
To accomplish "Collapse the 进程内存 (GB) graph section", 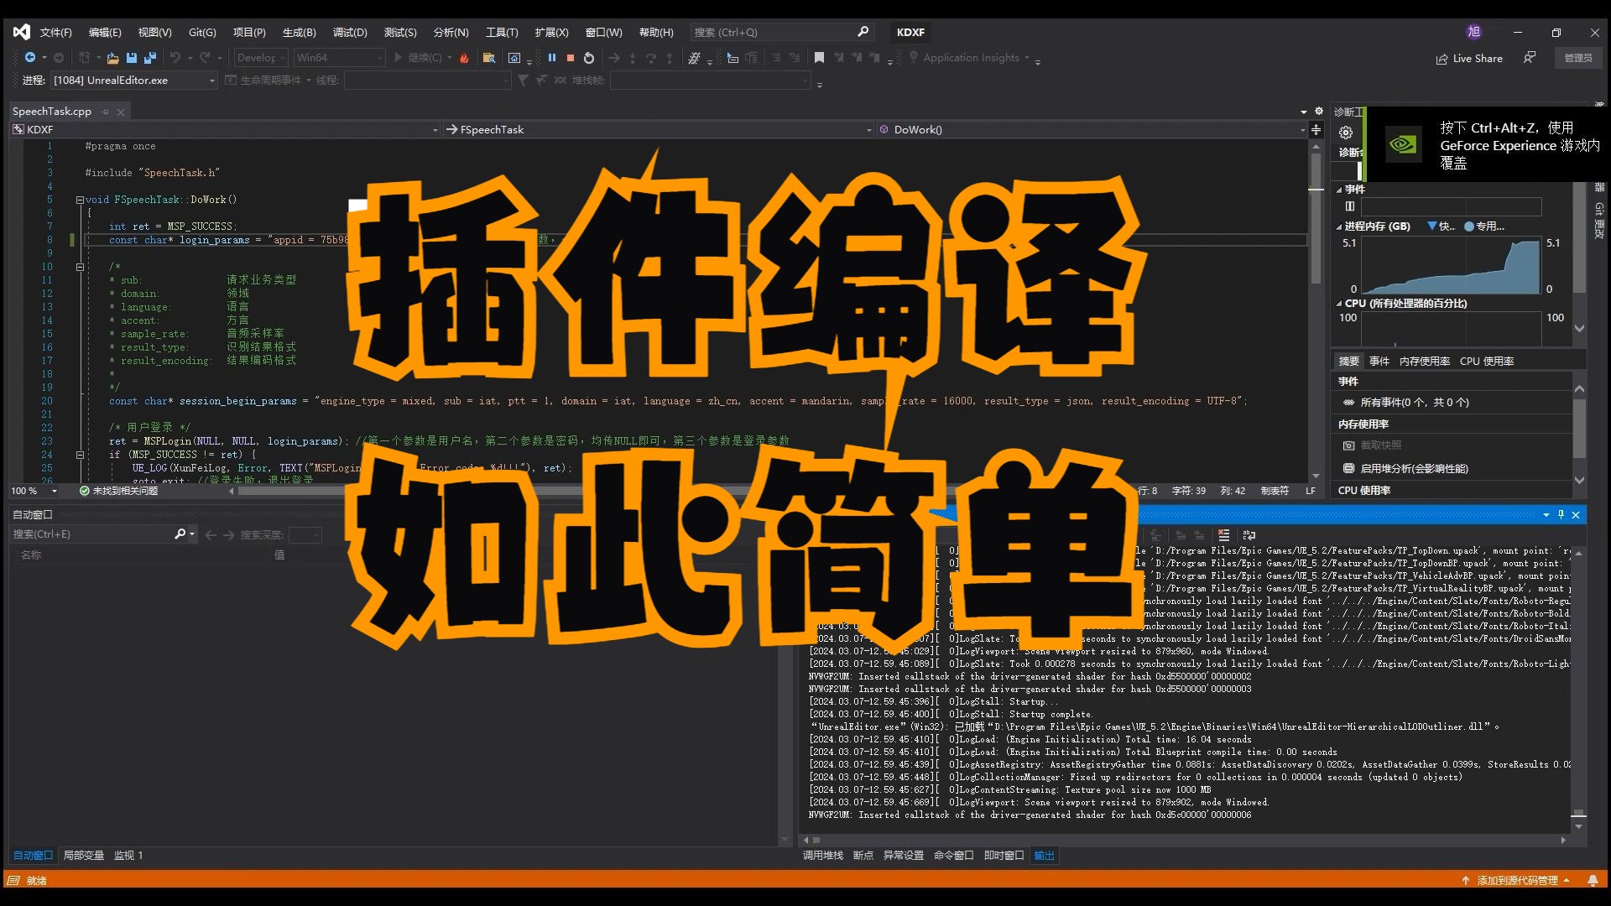I will pyautogui.click(x=1339, y=226).
